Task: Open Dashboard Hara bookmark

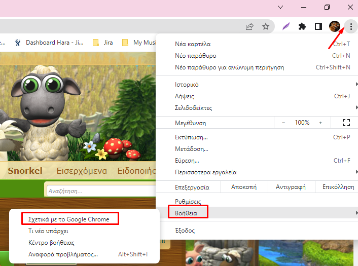Action: pyautogui.click(x=49, y=43)
